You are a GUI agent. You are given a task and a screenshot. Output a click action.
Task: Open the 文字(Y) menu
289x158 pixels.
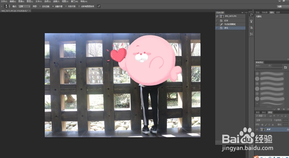coord(38,1)
